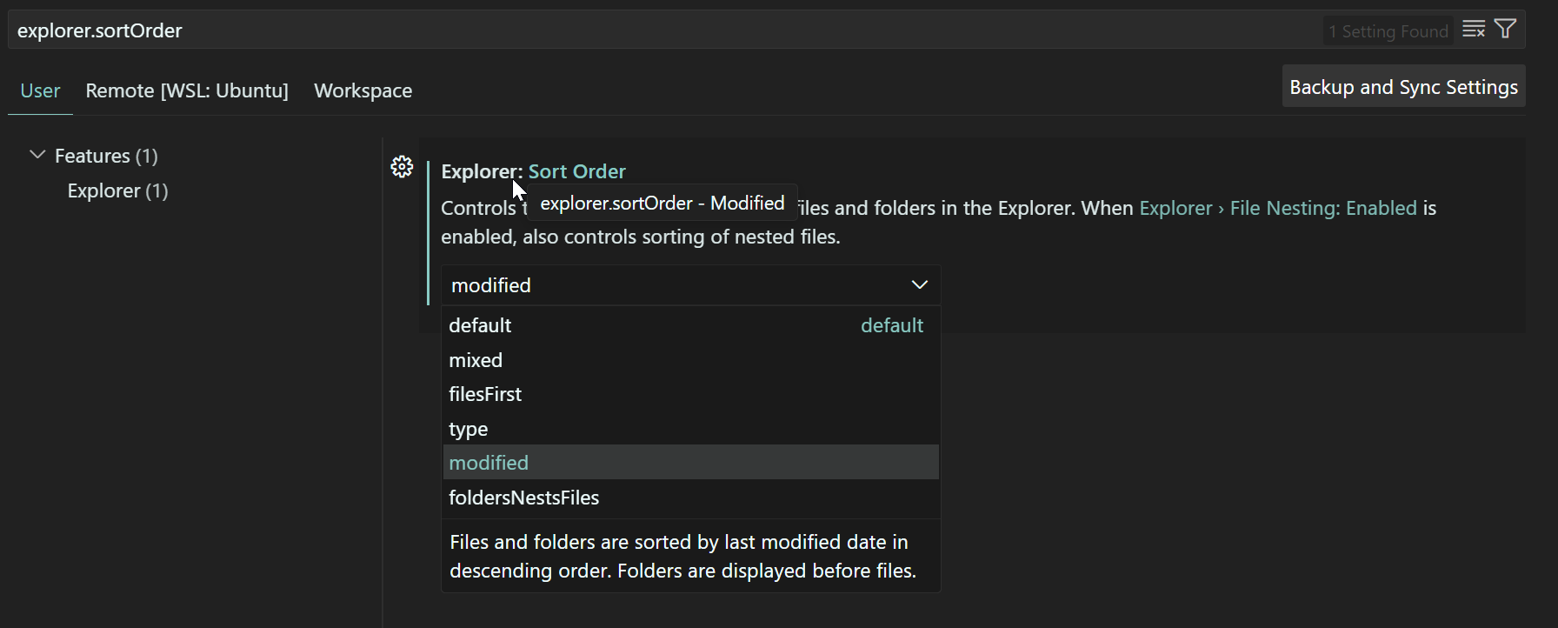Click the Explorer: Sort Order setting title
The image size is (1558, 628).
coord(576,171)
